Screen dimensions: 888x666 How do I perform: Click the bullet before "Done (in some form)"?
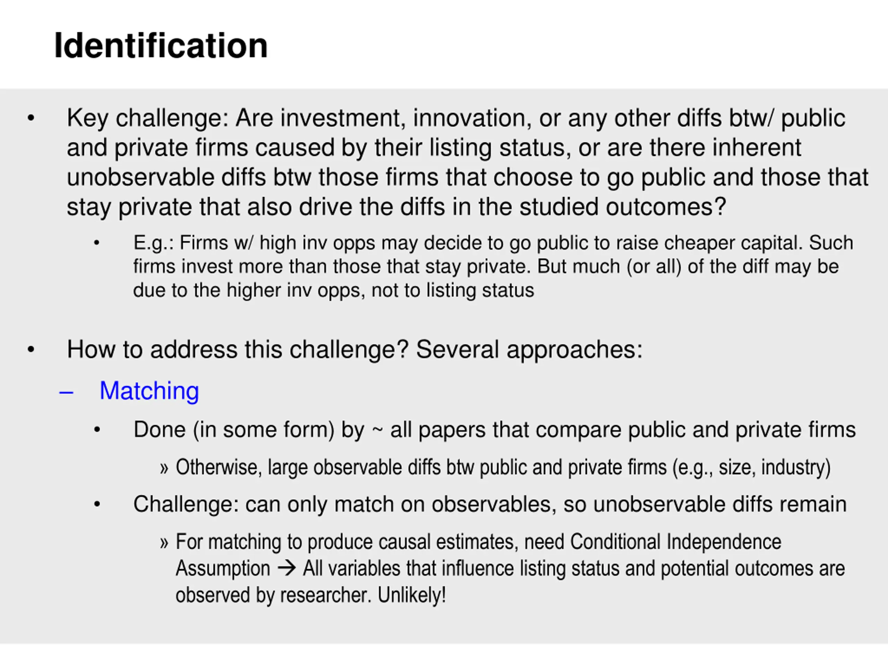coord(97,430)
